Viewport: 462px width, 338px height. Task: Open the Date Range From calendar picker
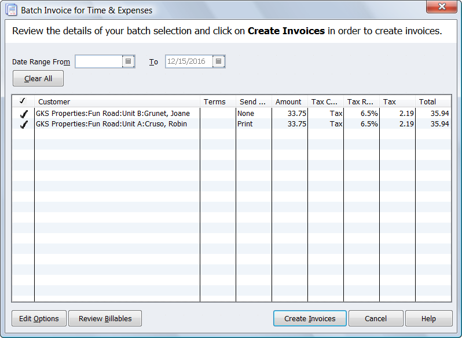[128, 61]
